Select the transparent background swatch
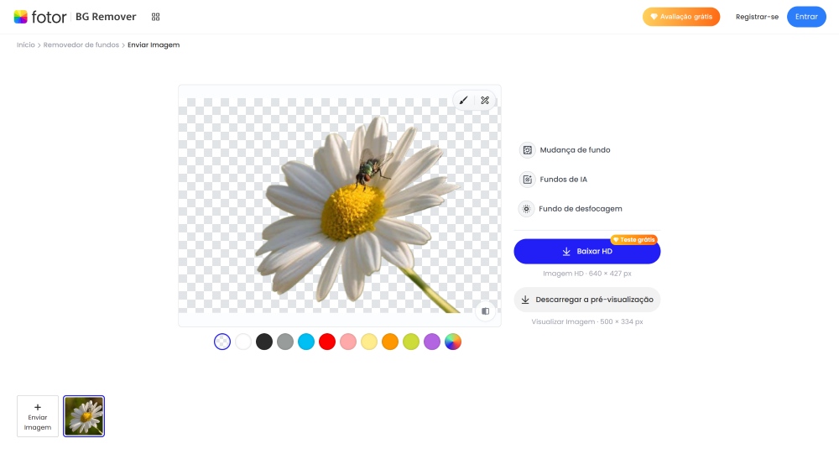Viewport: 839px width, 454px height. (x=222, y=342)
